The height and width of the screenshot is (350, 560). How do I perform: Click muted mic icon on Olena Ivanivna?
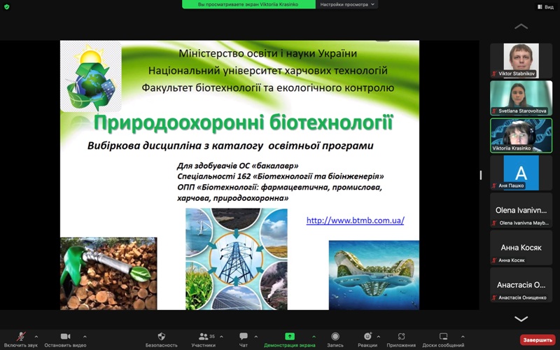494,223
